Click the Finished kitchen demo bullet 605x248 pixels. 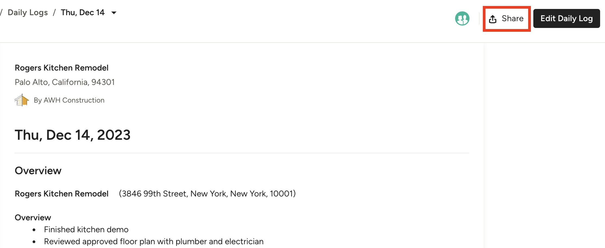point(86,230)
